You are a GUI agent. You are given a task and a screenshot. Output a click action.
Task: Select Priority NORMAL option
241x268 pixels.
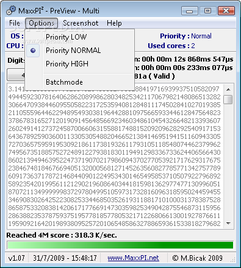click(x=80, y=51)
